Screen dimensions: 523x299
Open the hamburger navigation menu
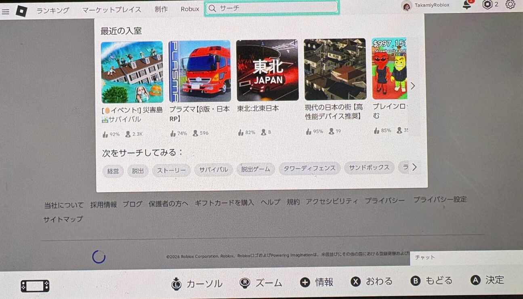pyautogui.click(x=5, y=12)
